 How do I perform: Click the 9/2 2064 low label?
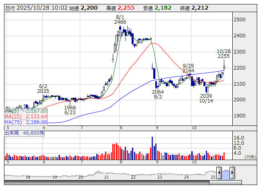158,94
